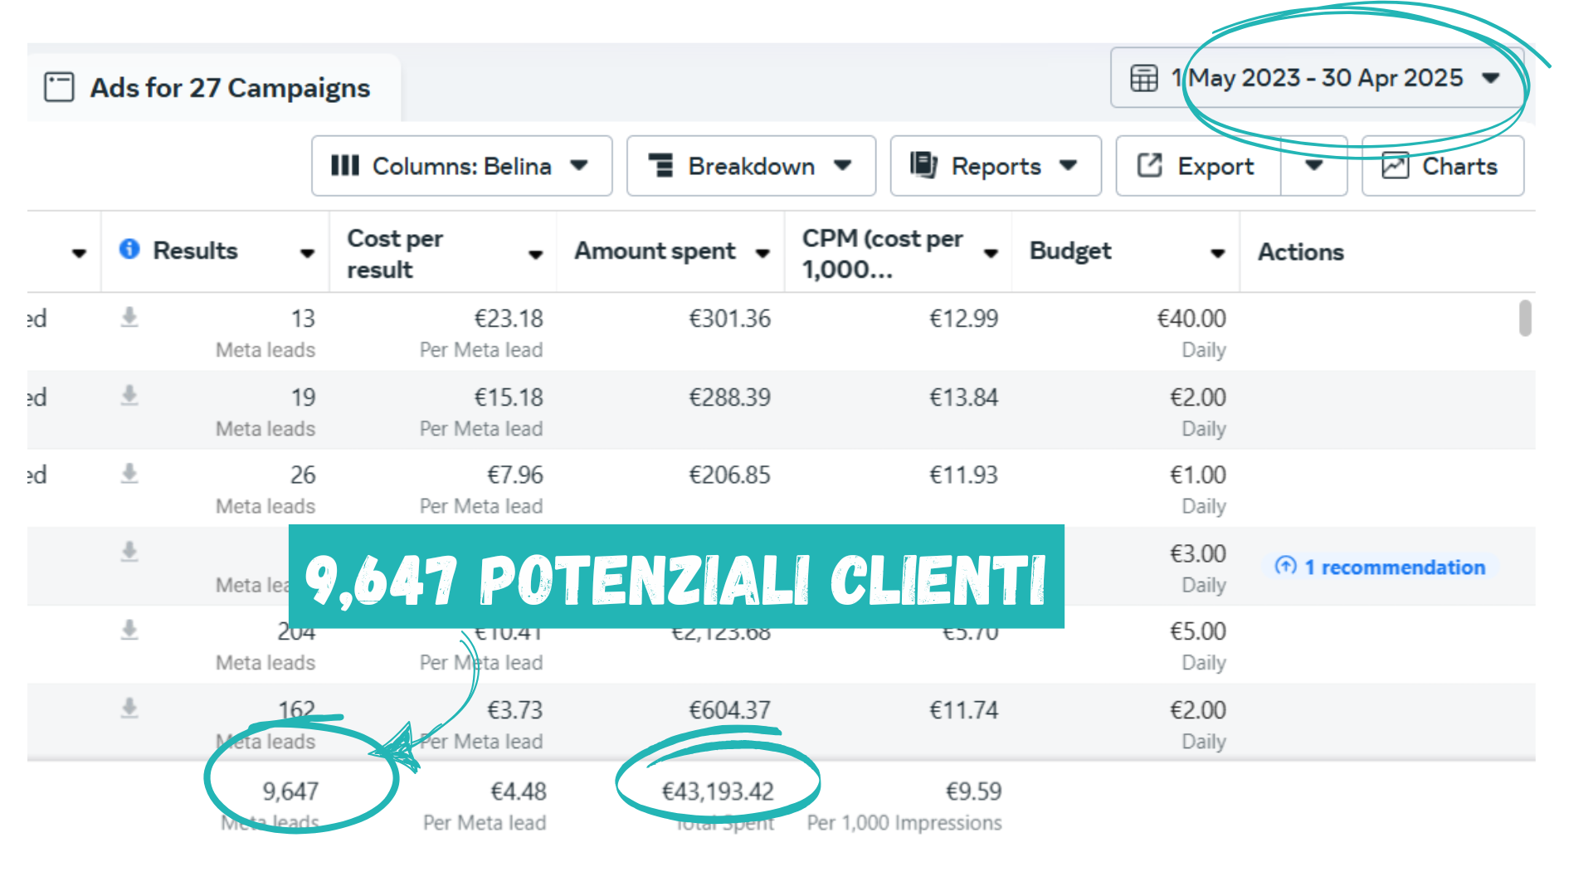
Task: Click download icon in the 204 leads row
Action: click(x=129, y=631)
